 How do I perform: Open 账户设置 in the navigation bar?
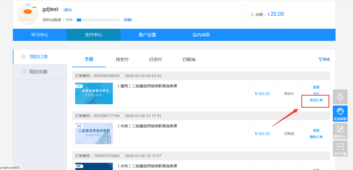pyautogui.click(x=147, y=35)
